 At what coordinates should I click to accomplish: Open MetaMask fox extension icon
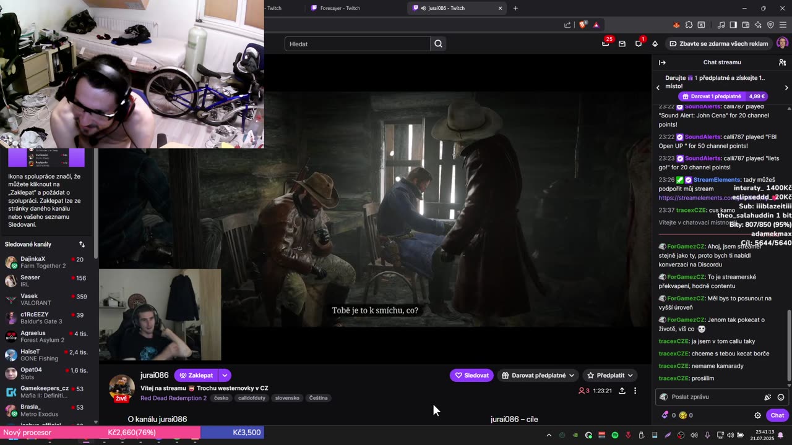pos(676,25)
